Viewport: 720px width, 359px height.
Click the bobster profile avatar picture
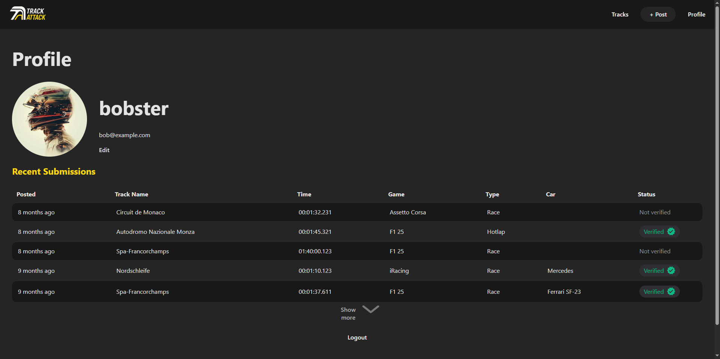pyautogui.click(x=49, y=119)
